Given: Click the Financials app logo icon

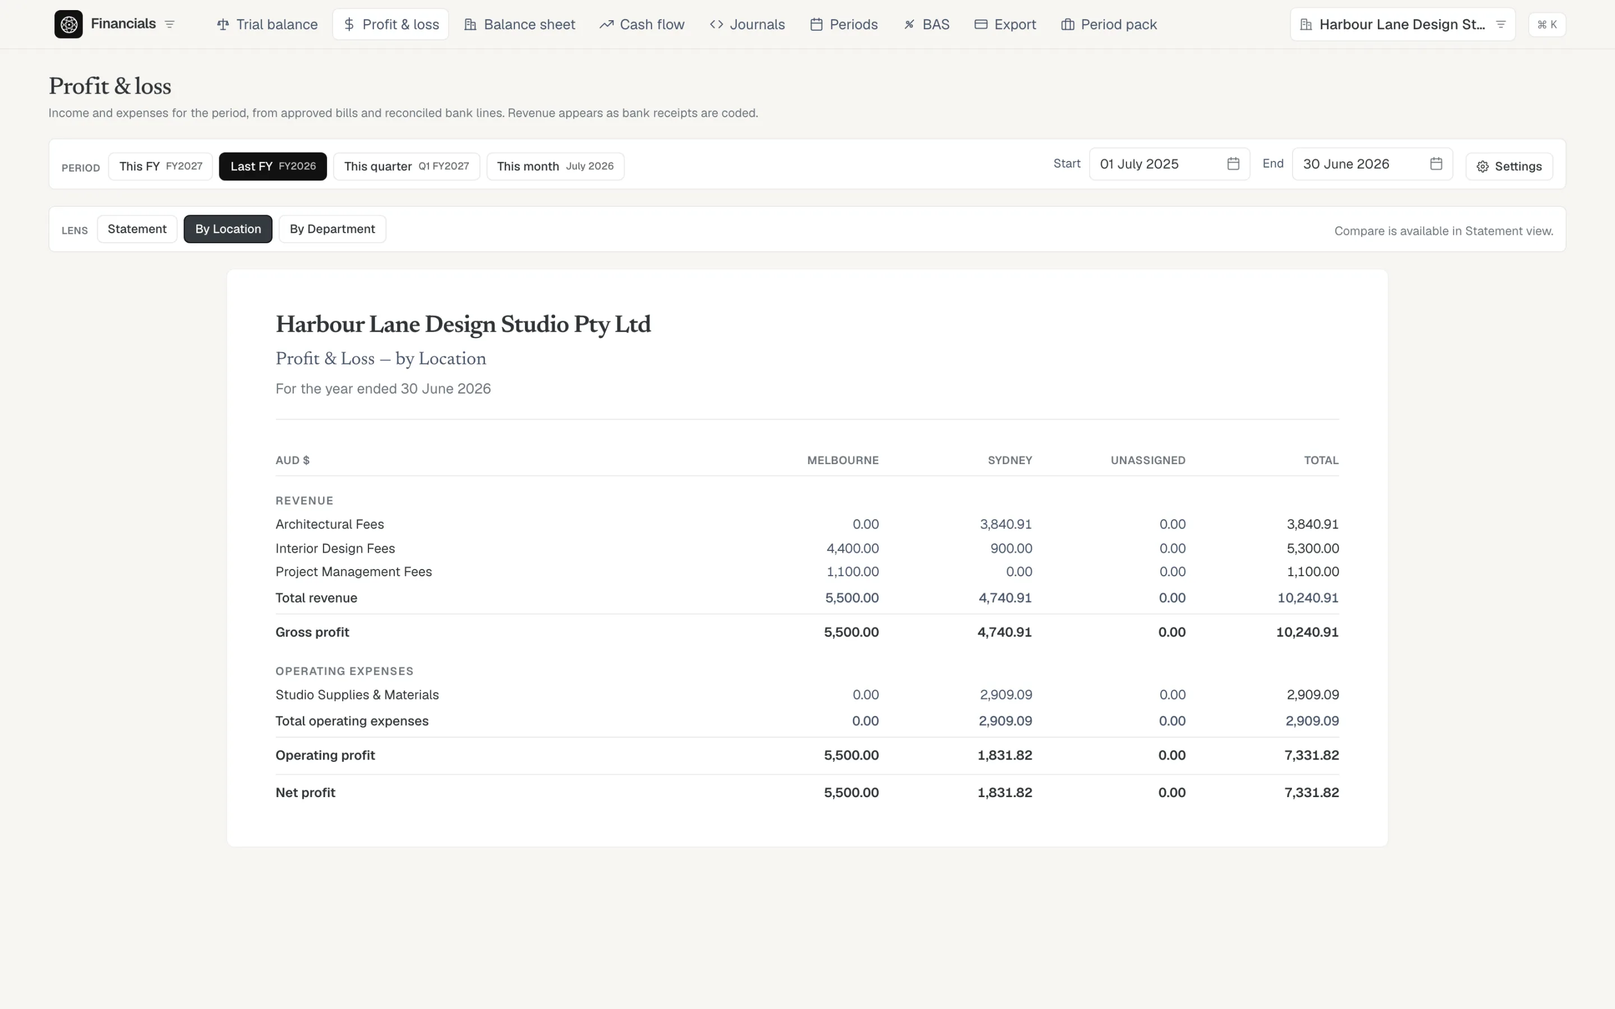Looking at the screenshot, I should click(x=68, y=24).
